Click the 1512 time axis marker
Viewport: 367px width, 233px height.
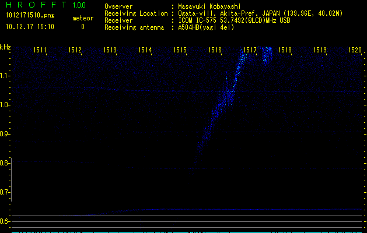(x=75, y=50)
